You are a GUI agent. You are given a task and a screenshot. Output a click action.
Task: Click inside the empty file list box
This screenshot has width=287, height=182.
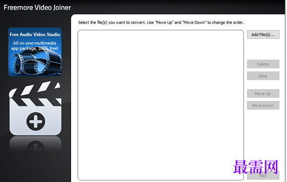(161, 105)
